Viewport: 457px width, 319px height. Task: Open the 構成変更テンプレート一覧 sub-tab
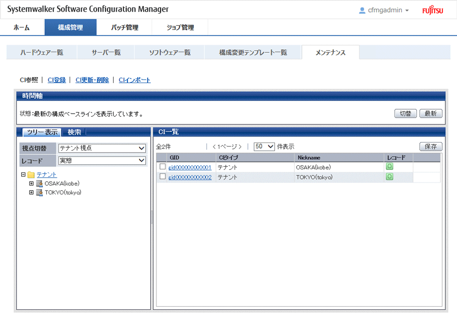tap(253, 52)
